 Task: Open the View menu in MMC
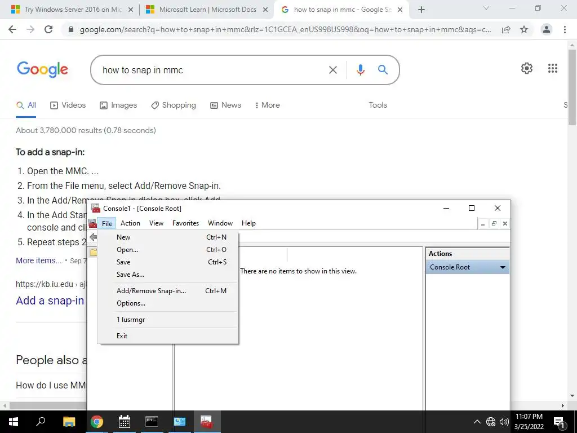tap(156, 223)
